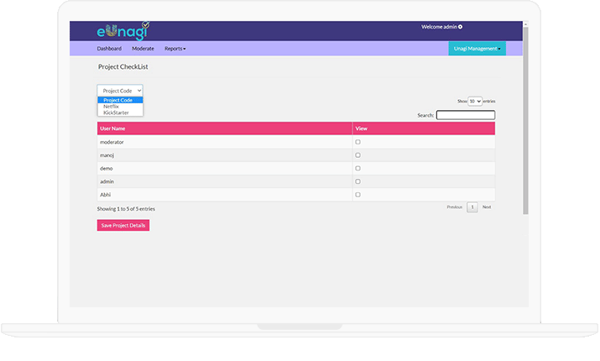Screen dimensions: 600x361
Task: Tick the View checkbox for moderator
Action: point(357,142)
